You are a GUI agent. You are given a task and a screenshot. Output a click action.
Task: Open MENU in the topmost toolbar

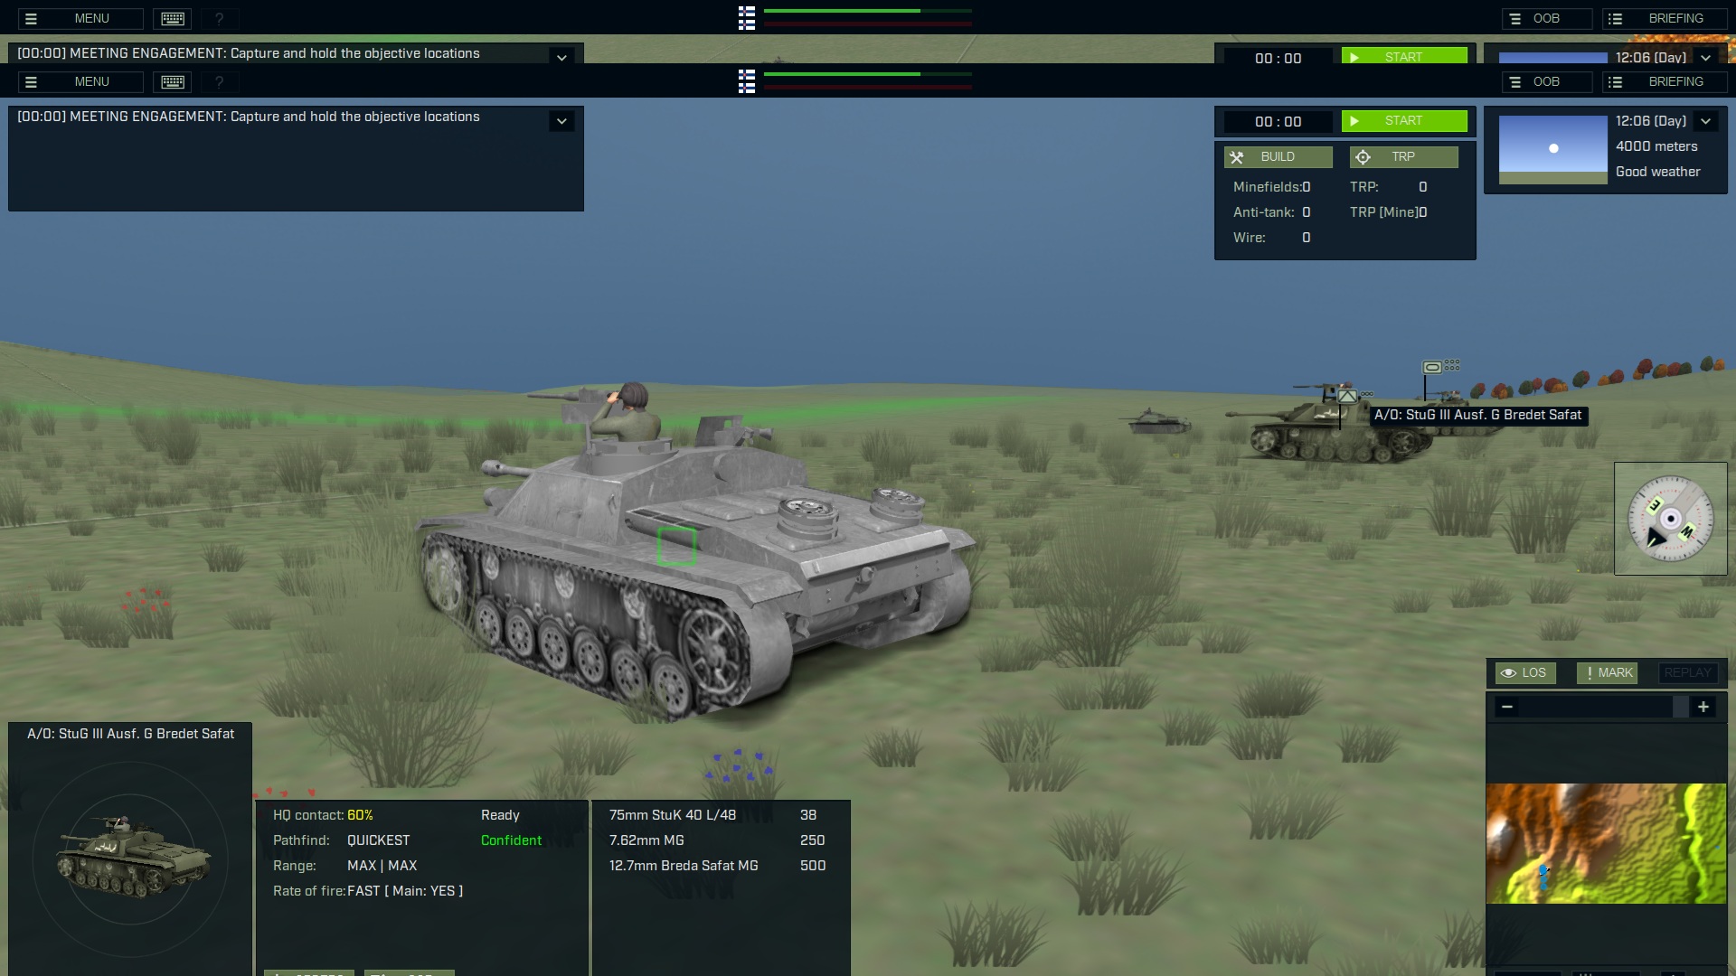click(80, 18)
